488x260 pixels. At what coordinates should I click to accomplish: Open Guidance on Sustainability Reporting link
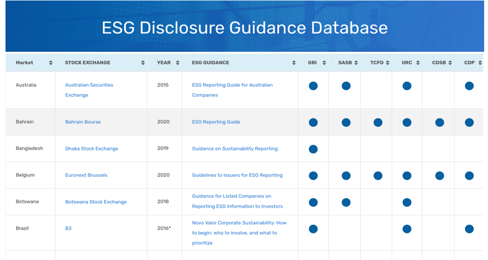[235, 149]
